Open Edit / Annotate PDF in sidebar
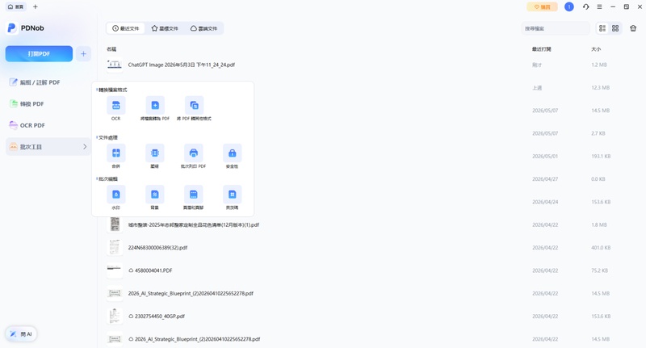Image resolution: width=646 pixels, height=348 pixels. 48,82
